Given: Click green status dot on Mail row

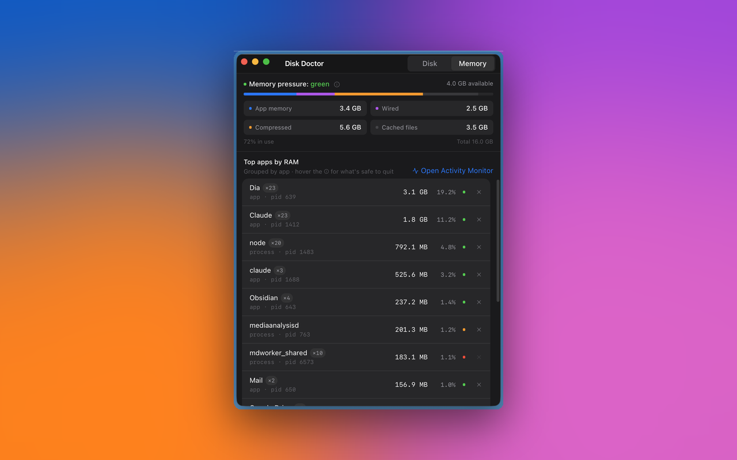Looking at the screenshot, I should point(464,385).
